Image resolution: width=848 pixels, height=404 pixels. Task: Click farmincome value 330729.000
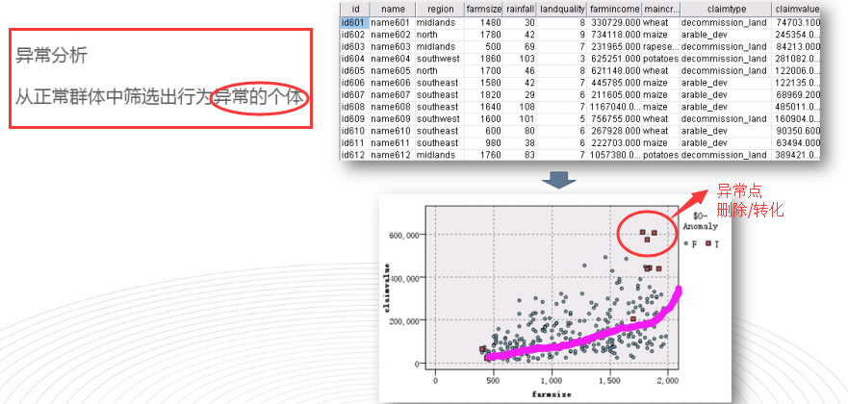[x=614, y=23]
